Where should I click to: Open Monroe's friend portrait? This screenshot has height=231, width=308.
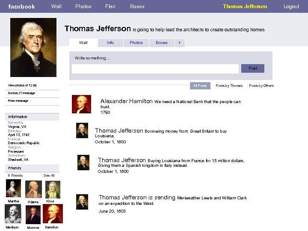pyautogui.click(x=33, y=215)
